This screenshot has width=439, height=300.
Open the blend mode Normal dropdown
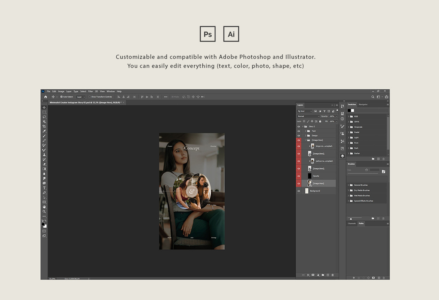308,116
